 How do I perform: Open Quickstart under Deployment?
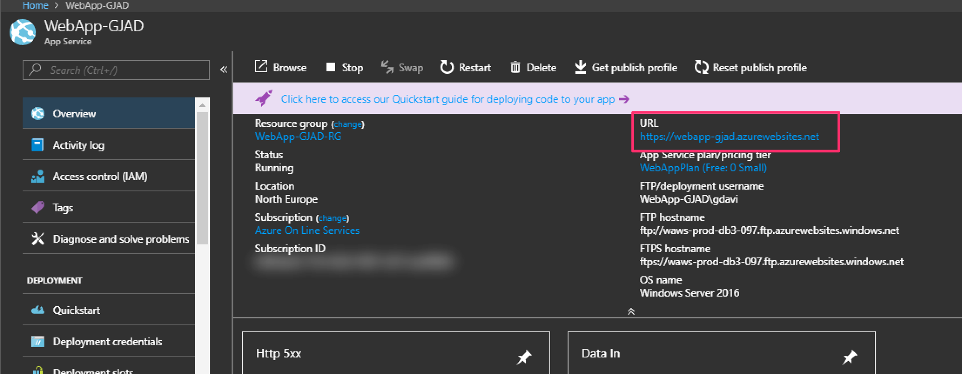click(109, 310)
